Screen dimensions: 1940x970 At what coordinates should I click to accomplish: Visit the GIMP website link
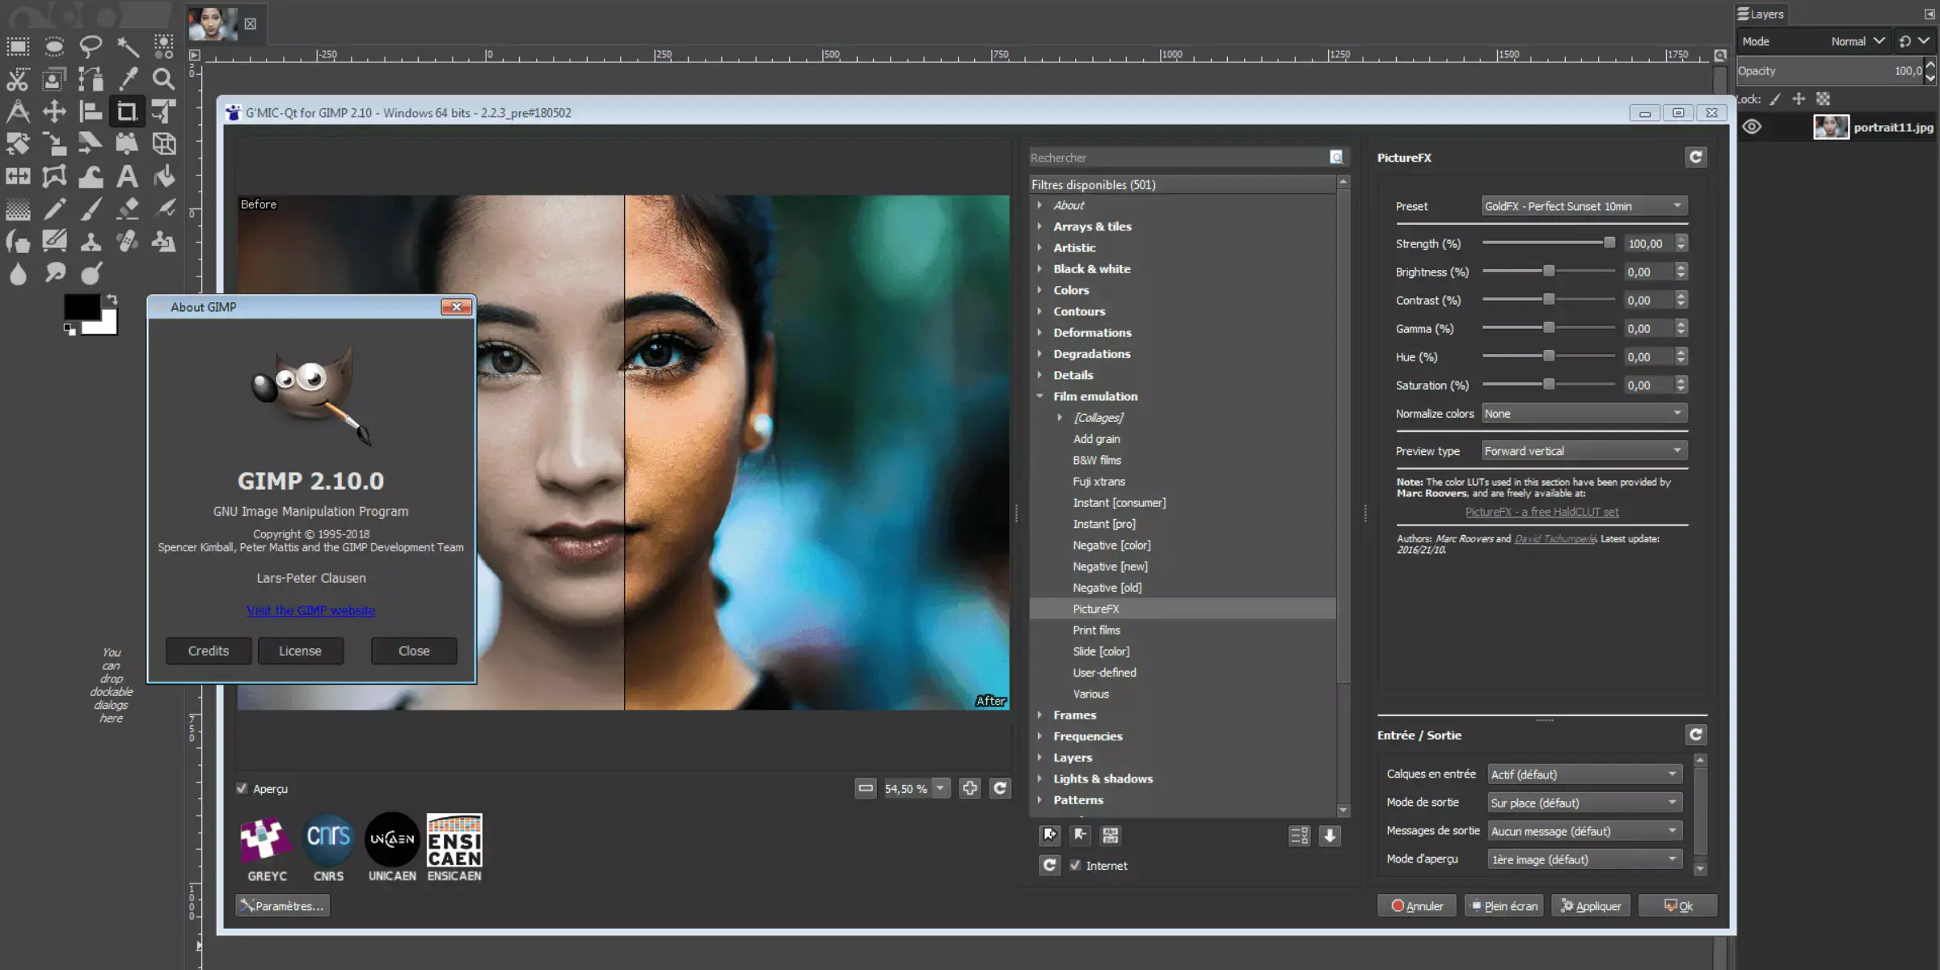[310, 610]
